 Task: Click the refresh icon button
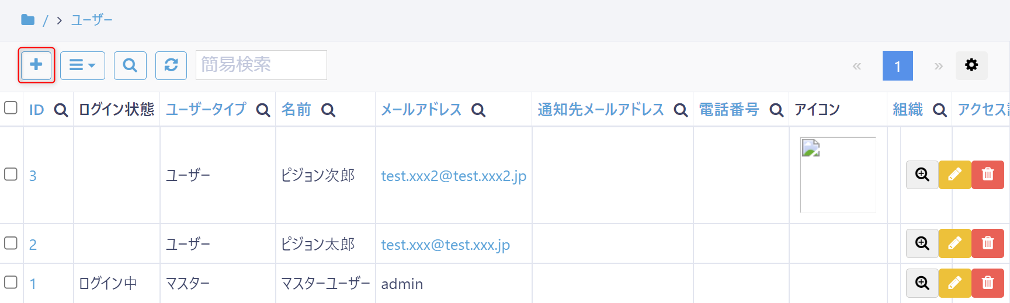point(171,65)
